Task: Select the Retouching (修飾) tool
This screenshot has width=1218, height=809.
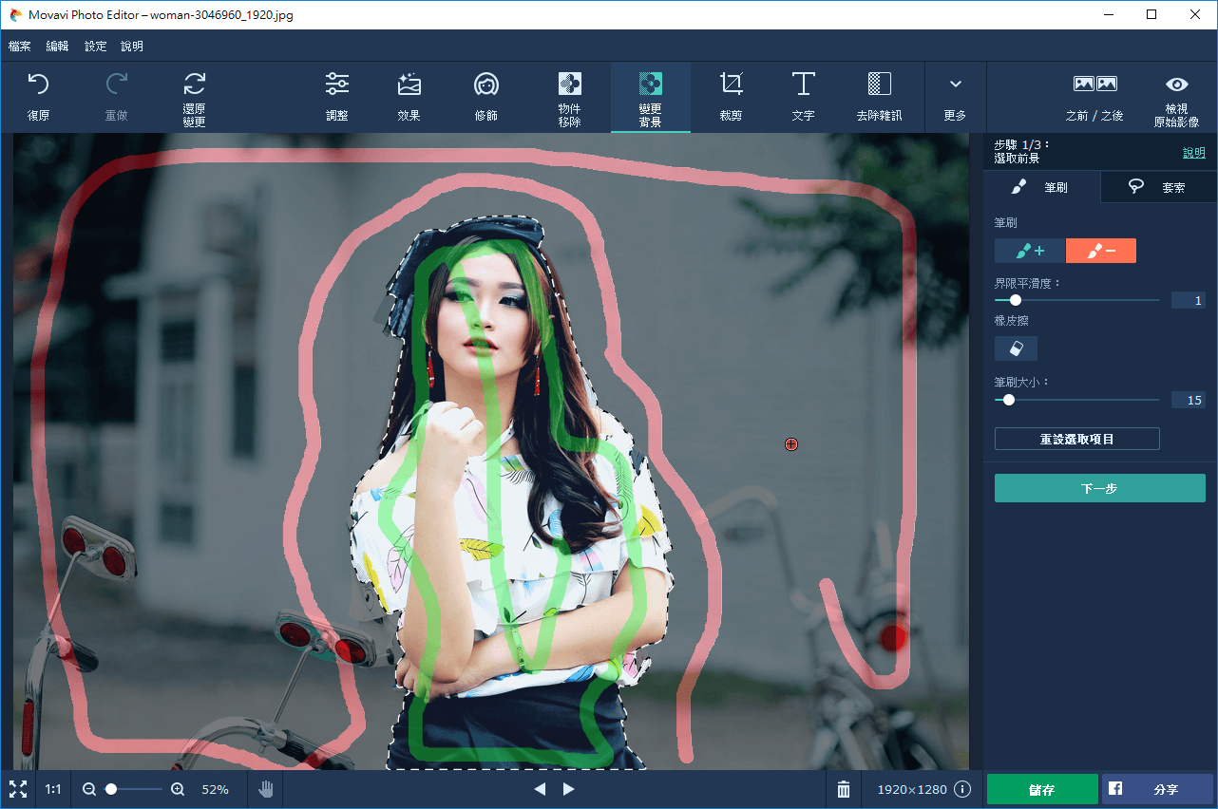Action: pyautogui.click(x=486, y=96)
